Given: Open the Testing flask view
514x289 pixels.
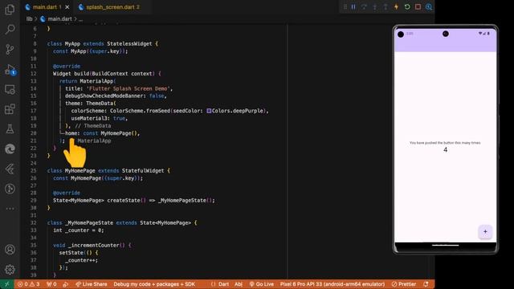Looking at the screenshot, I should point(10,129).
